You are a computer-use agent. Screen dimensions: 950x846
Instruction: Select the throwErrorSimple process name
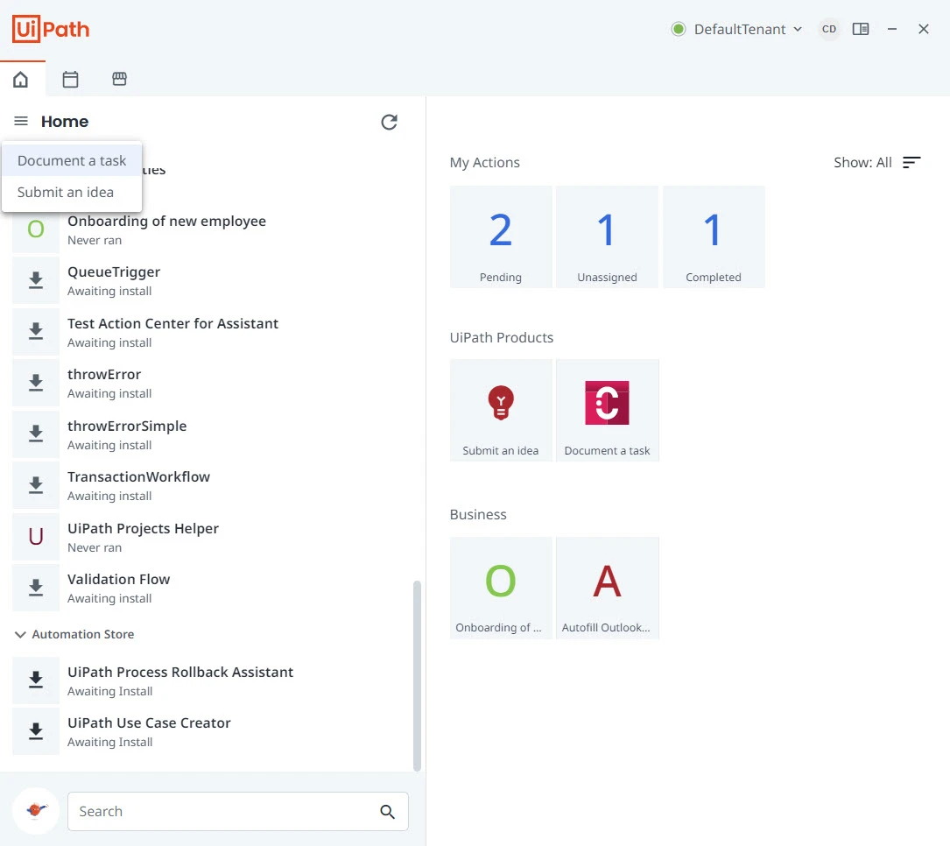[x=127, y=426]
